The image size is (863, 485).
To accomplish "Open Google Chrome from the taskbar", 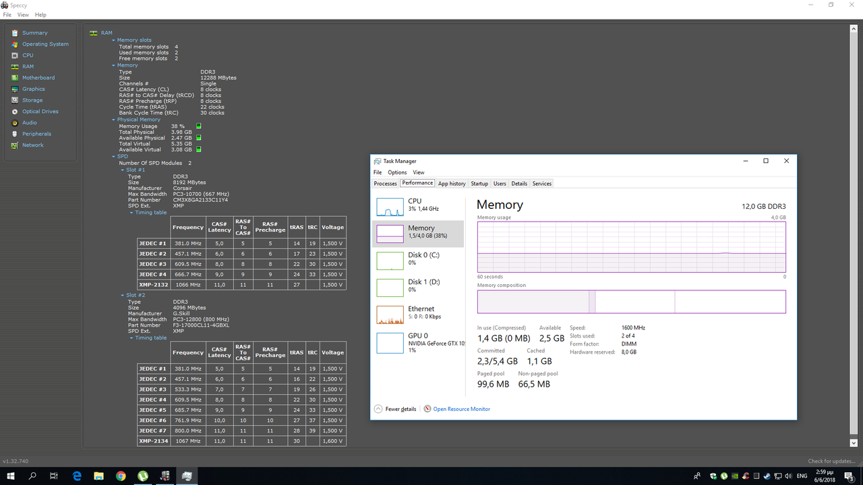I will pyautogui.click(x=121, y=476).
